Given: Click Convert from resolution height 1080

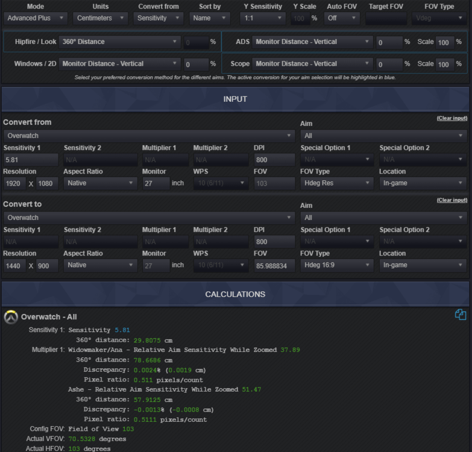Looking at the screenshot, I should (x=47, y=184).
